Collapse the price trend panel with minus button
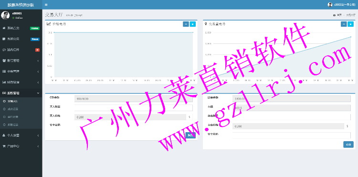 point(186,24)
